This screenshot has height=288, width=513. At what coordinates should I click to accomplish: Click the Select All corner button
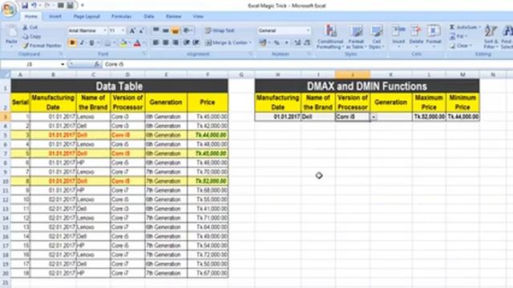(x=5, y=74)
